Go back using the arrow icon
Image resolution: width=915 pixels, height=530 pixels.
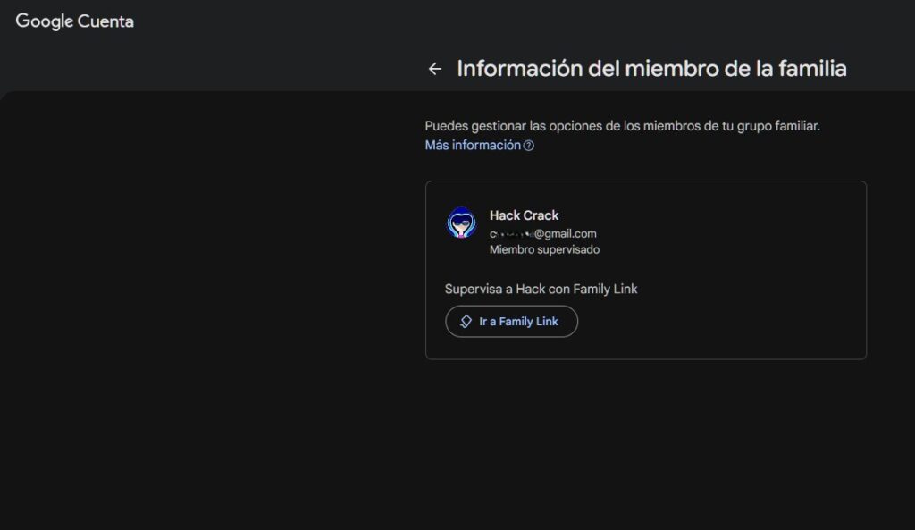(435, 69)
